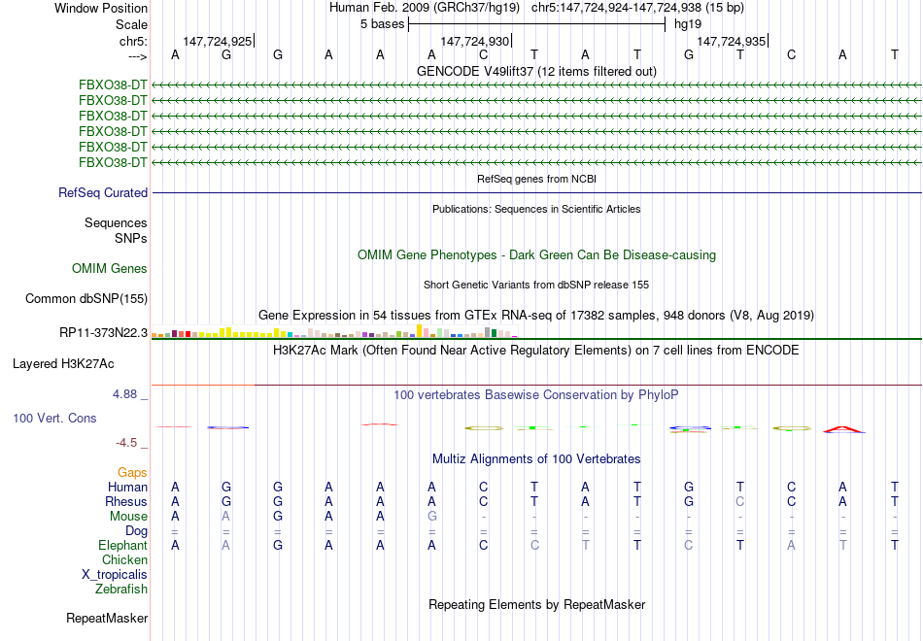Click the red A logo in PhyloP track
This screenshot has height=641, width=923.
(x=843, y=429)
